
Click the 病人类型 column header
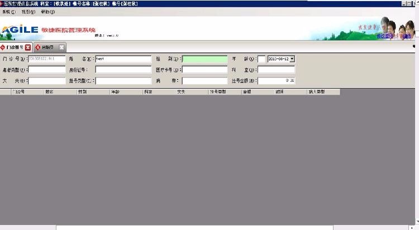[x=323, y=92]
